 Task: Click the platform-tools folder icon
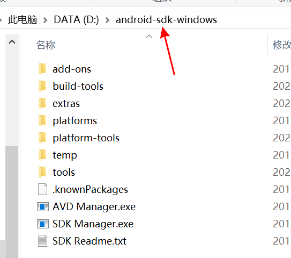[x=42, y=138]
